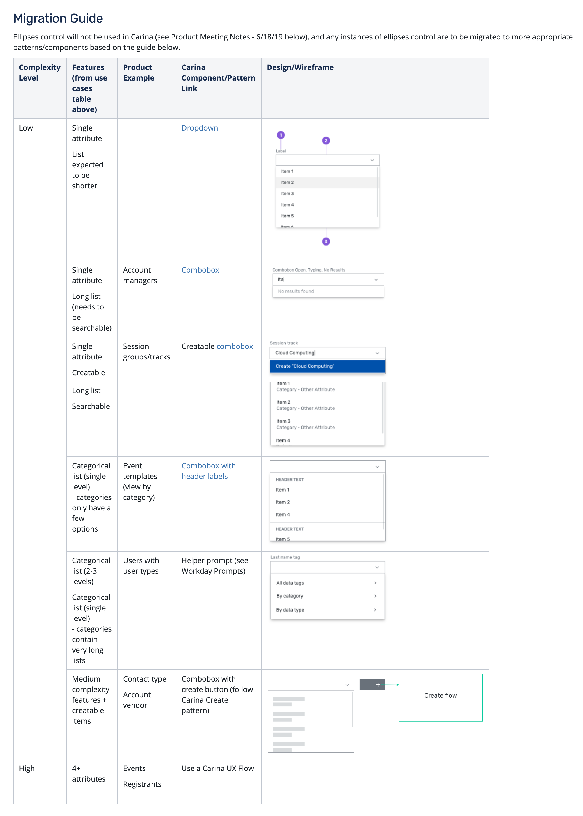The width and height of the screenshot is (583, 816).
Task: Choose Item 5 in the dropdown wireframe
Action: [x=326, y=216]
